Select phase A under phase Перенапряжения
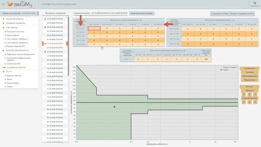Viewport: 261px width, 147px height. point(244,102)
